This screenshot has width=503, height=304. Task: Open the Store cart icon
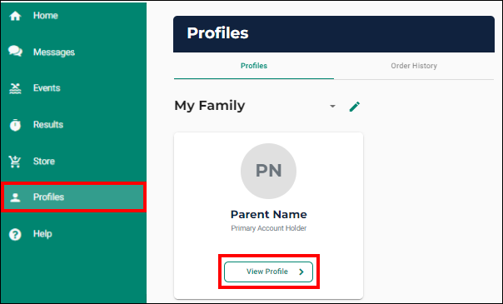[15, 161]
